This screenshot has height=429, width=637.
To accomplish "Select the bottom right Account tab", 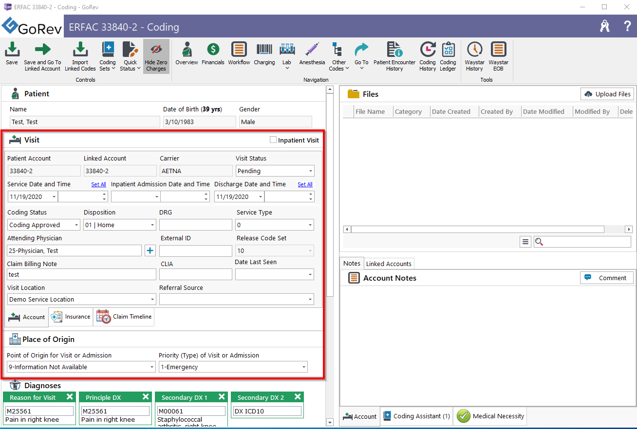I will (360, 416).
